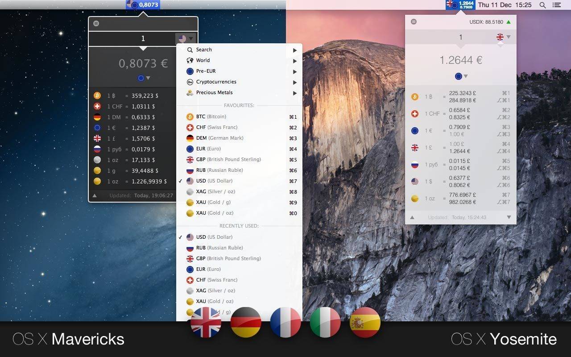Choose XAG (Silver / oz) in Favourites
Screen dimensions: 571x357
pyautogui.click(x=239, y=191)
